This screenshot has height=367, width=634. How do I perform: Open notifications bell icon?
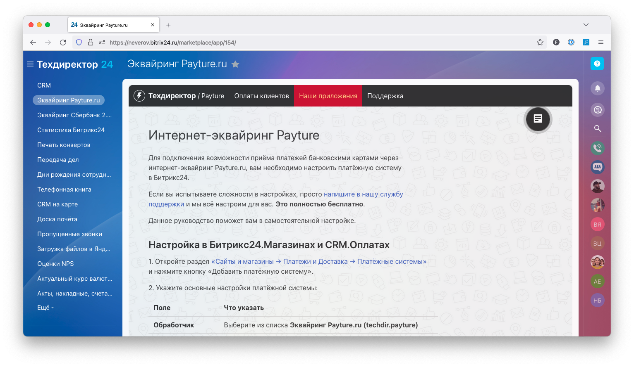click(x=597, y=88)
